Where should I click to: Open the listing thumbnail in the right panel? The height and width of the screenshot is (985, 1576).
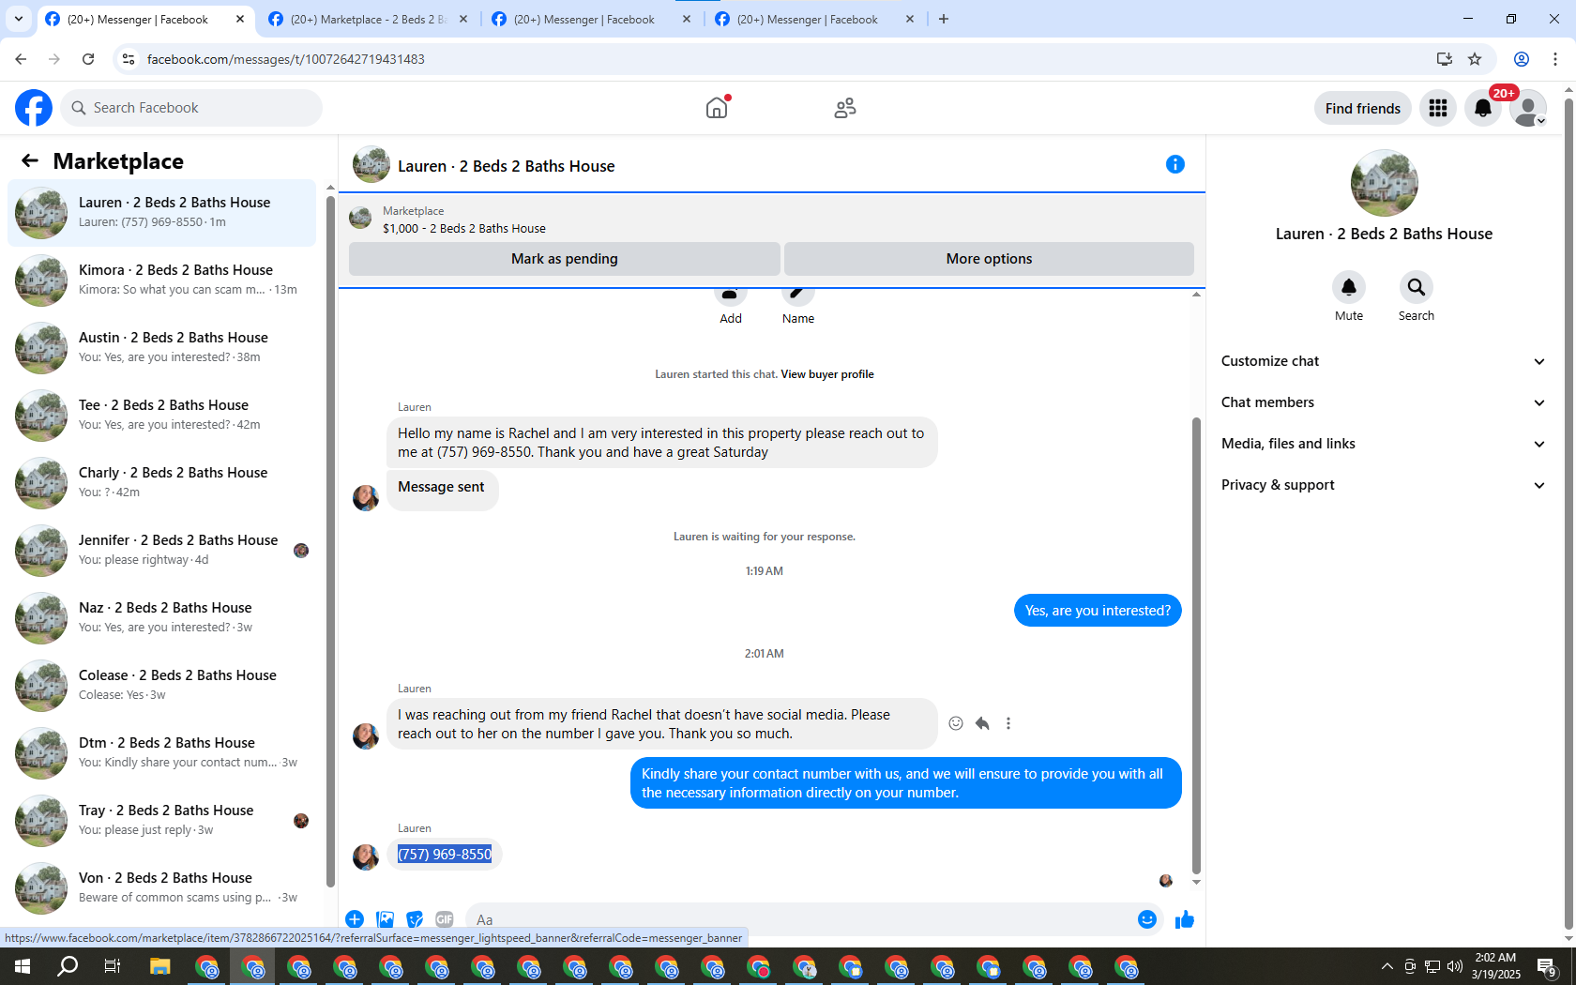pyautogui.click(x=1384, y=183)
